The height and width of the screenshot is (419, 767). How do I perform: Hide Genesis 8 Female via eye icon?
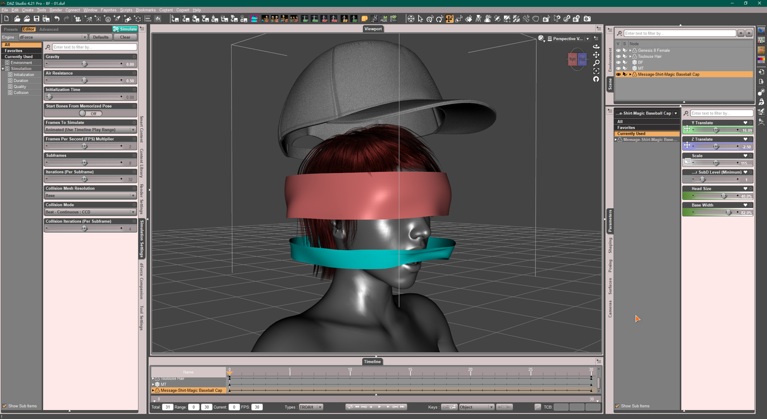(x=618, y=50)
